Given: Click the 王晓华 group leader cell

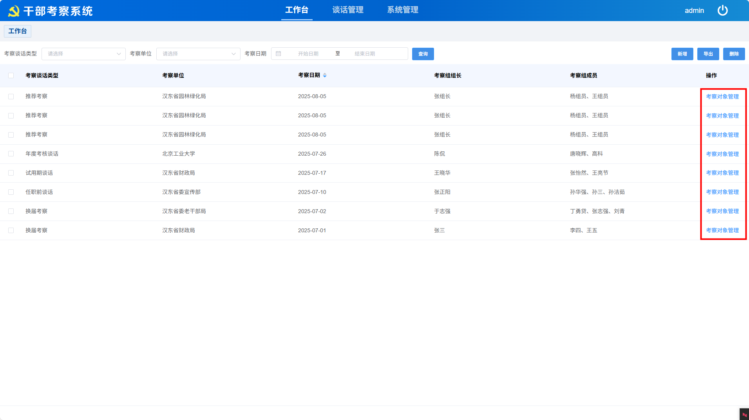Looking at the screenshot, I should click(442, 173).
